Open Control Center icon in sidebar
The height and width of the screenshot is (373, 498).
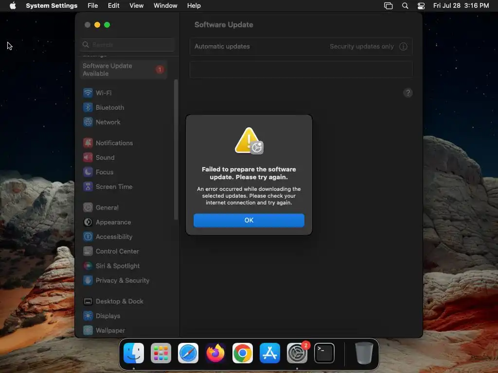pos(88,252)
